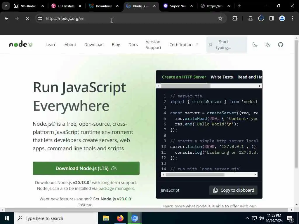Click right arrow of code tabs scrollbar

[x=260, y=86]
